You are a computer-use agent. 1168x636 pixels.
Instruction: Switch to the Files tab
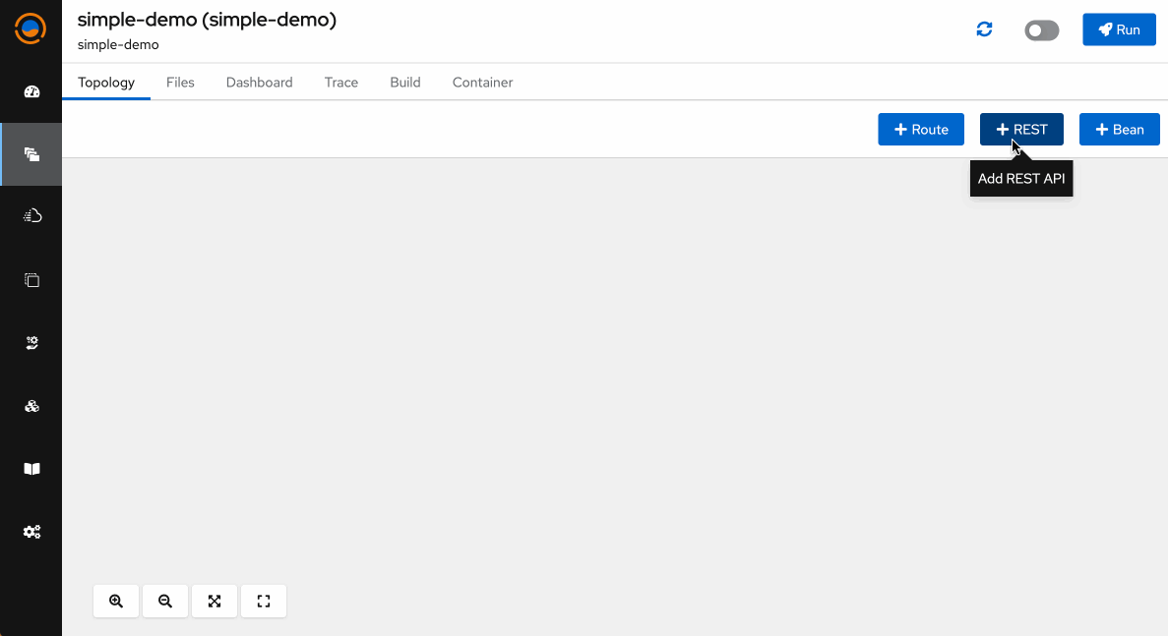[x=180, y=83]
